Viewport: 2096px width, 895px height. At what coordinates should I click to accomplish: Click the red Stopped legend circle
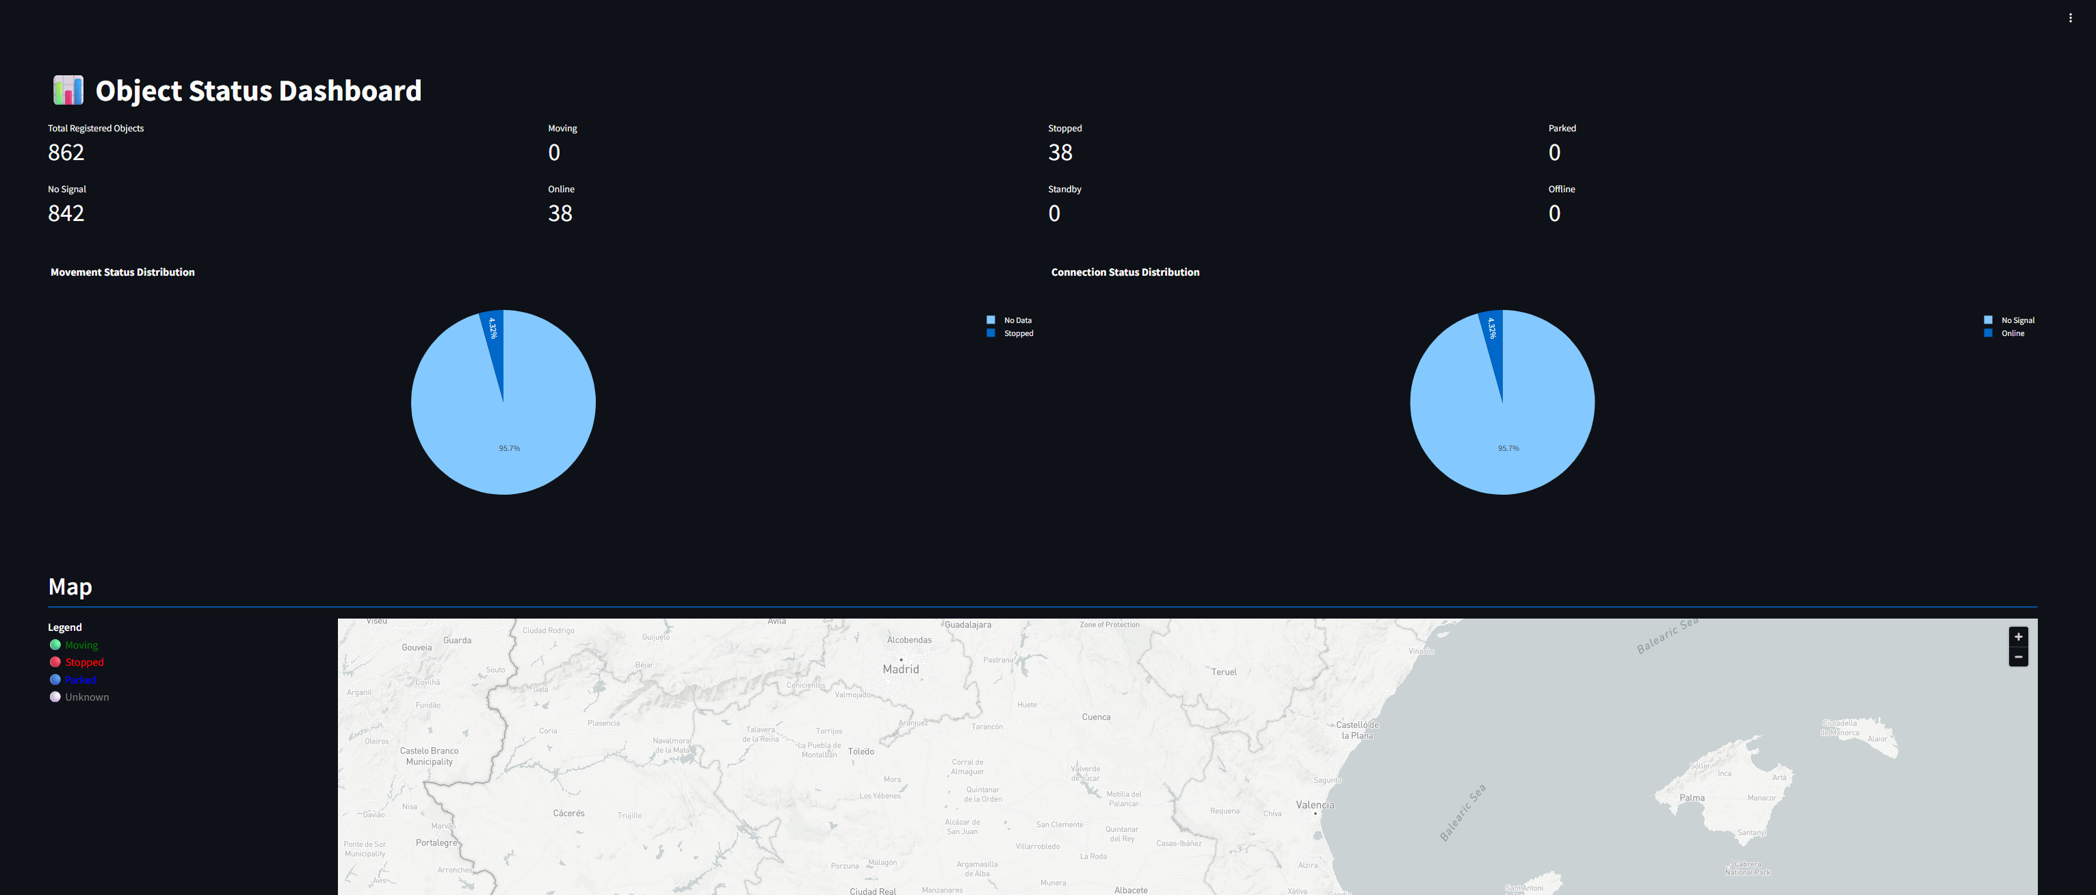[55, 662]
